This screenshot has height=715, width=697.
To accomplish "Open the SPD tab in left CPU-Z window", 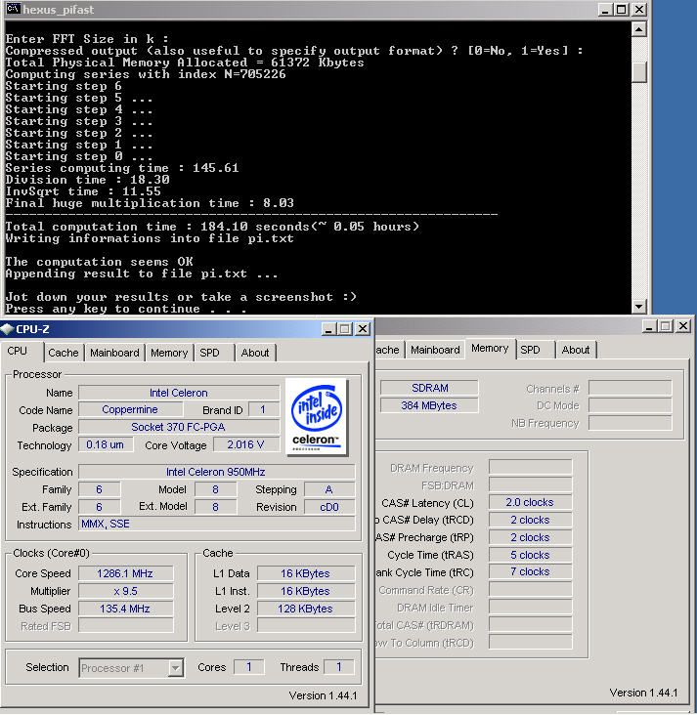I will click(209, 353).
